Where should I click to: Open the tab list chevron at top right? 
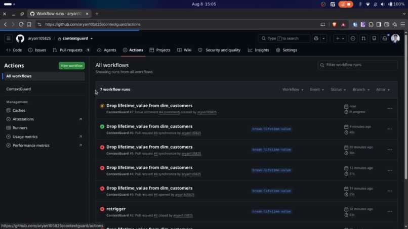(x=404, y=14)
